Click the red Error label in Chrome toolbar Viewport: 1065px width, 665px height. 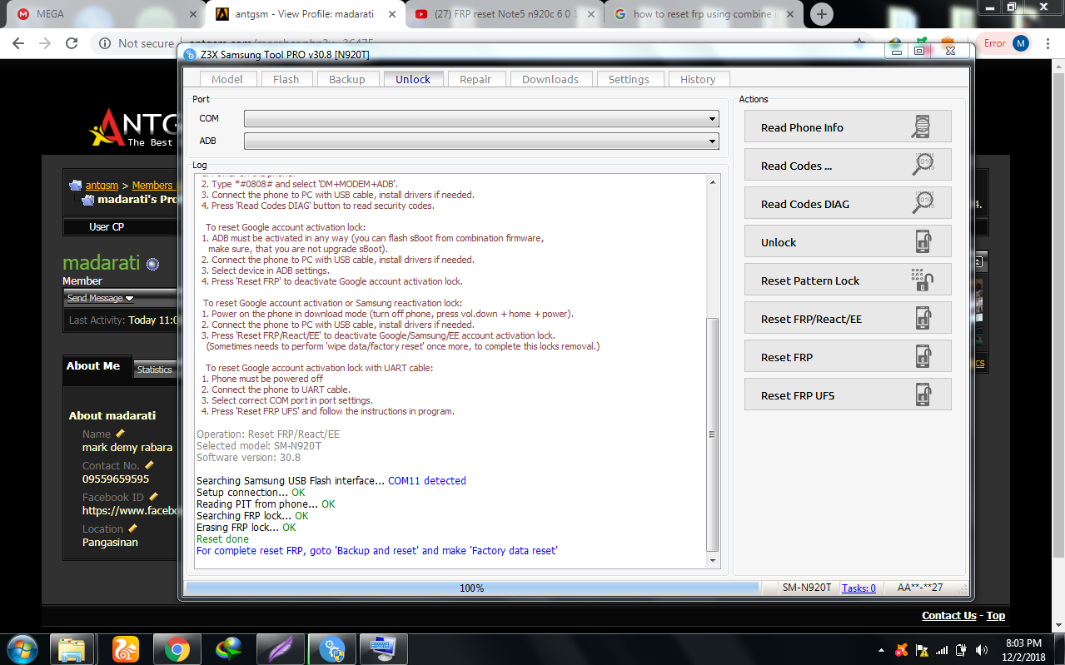click(994, 43)
